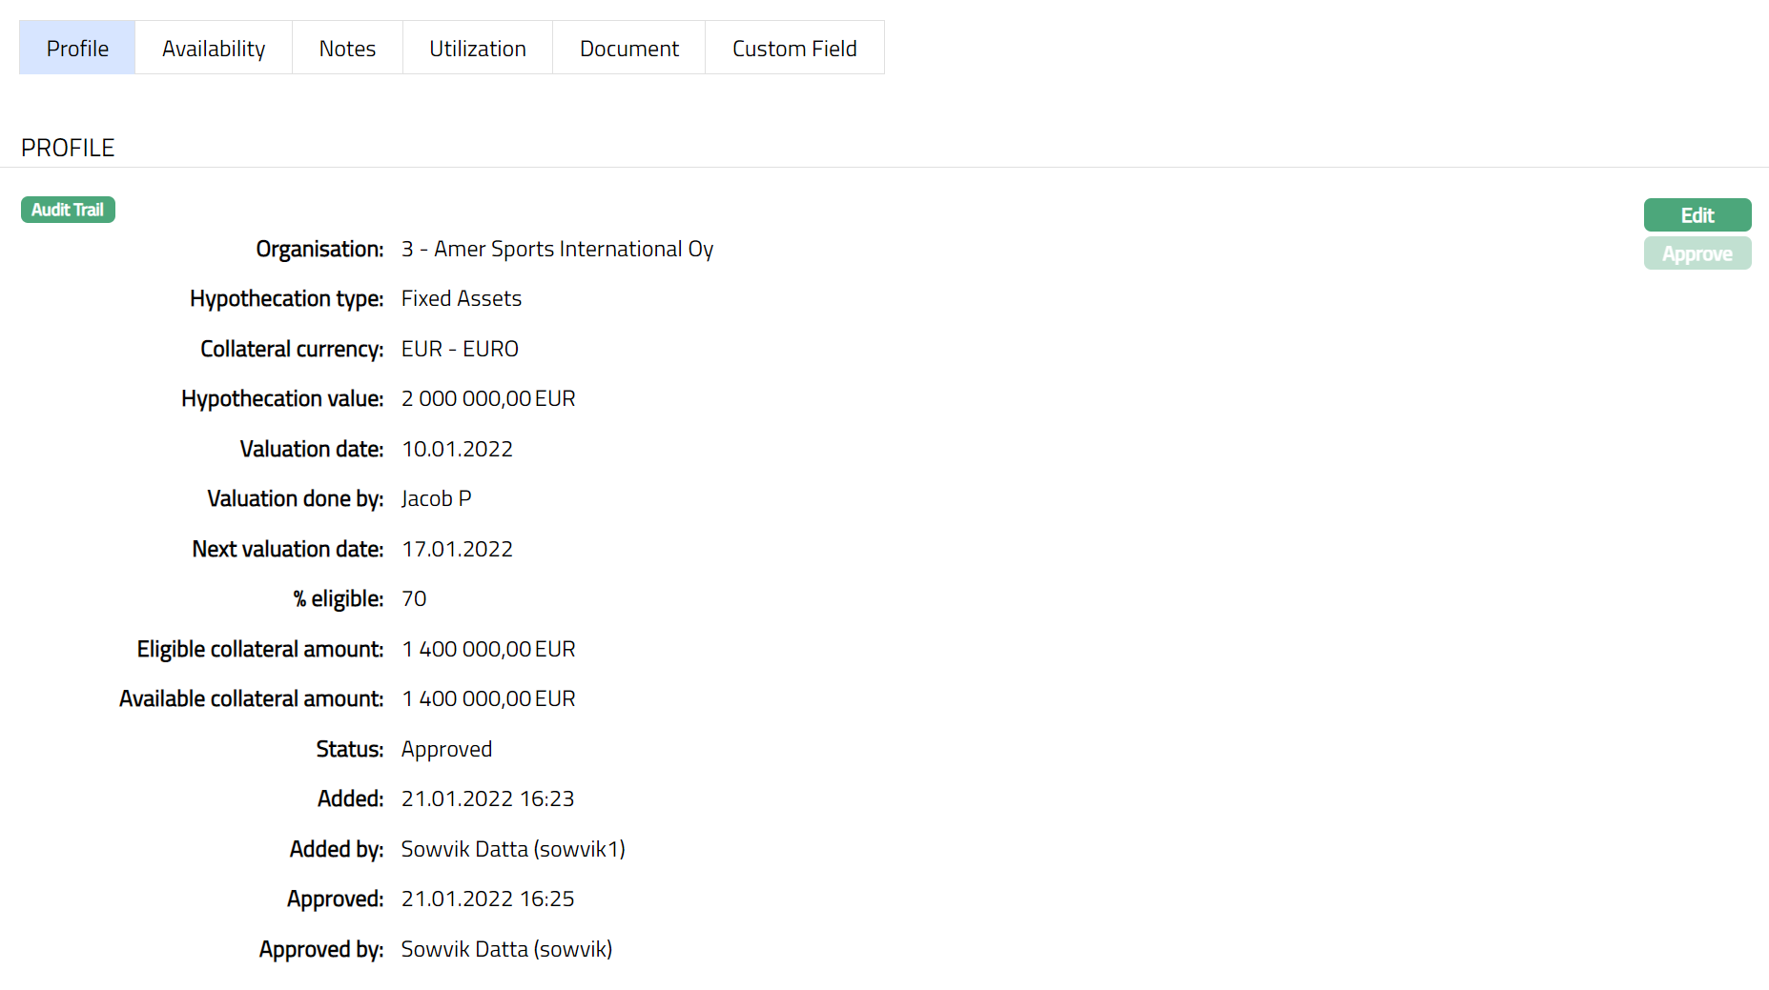Select the Jacob P valuer name

pyautogui.click(x=436, y=499)
